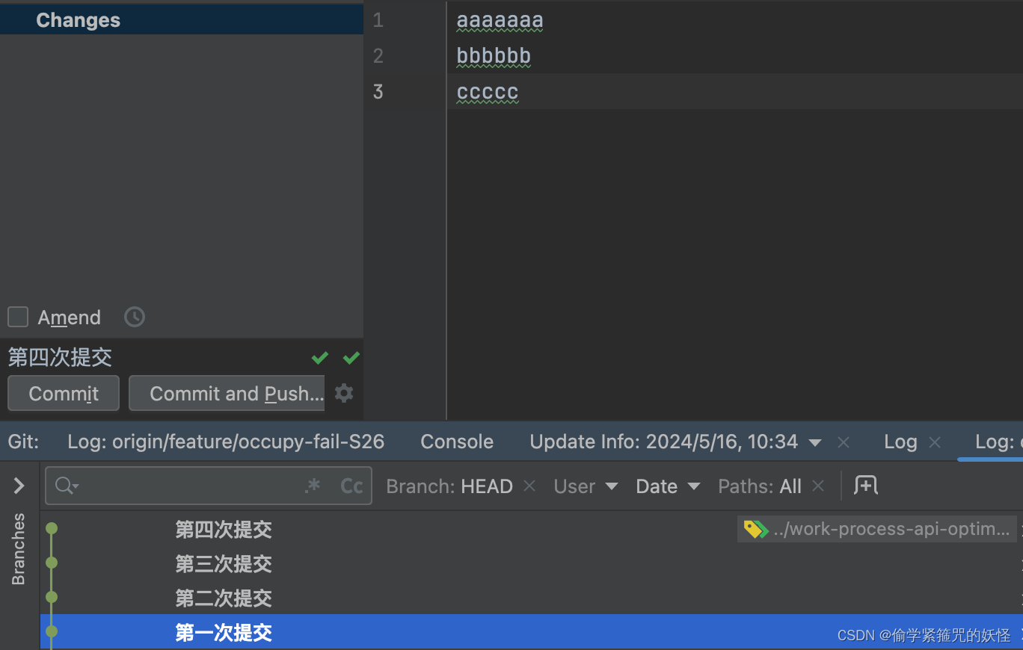The width and height of the screenshot is (1023, 650).
Task: Expand the Update Info tab dropdown arrow
Action: pyautogui.click(x=816, y=443)
